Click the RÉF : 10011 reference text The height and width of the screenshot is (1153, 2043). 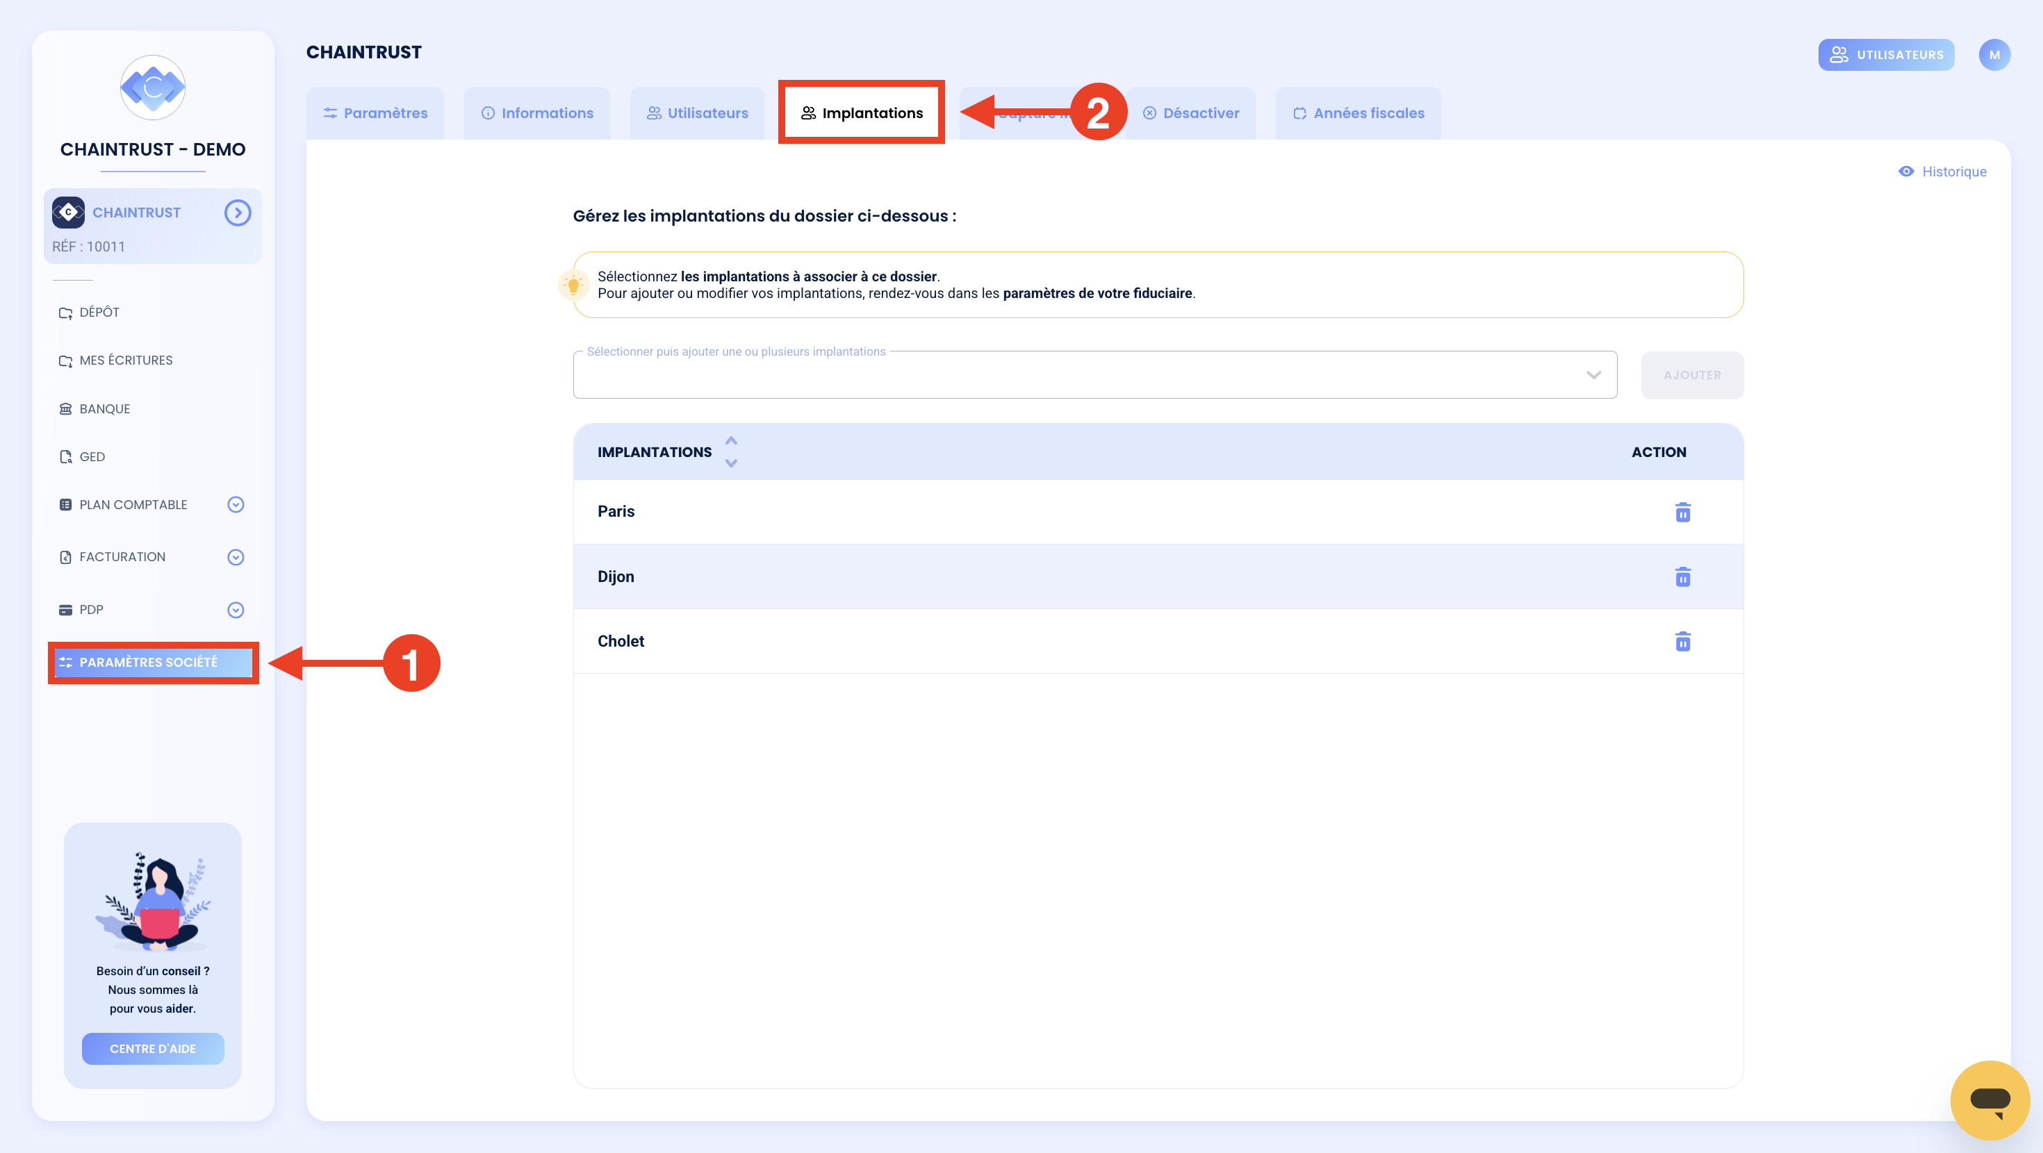(x=89, y=247)
